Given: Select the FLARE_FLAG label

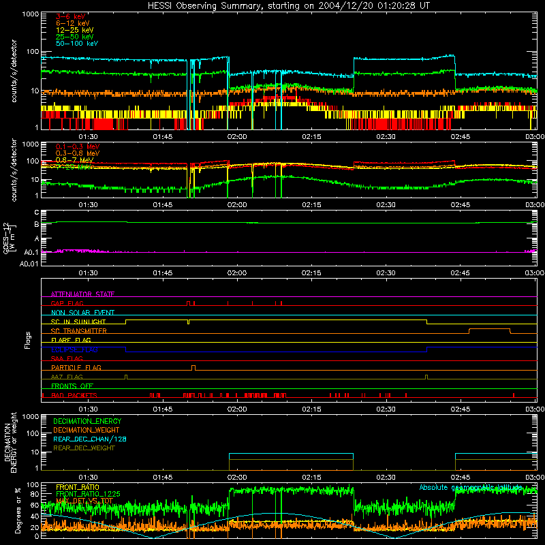Looking at the screenshot, I should 71,340.
